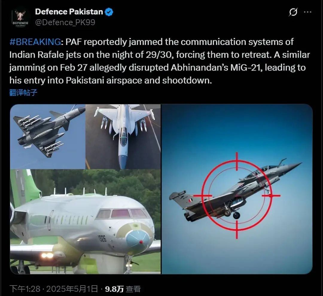Click the #BREAKING hashtag
The height and width of the screenshot is (296, 323).
click(35, 42)
